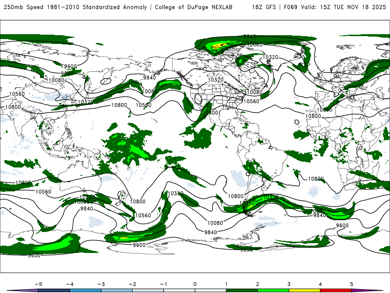Select the red 4 to 5 colorbar segment
This screenshot has width=390, height=293.
[x=336, y=291]
